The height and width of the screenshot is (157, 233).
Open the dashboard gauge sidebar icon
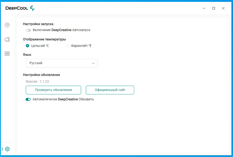coord(7,25)
